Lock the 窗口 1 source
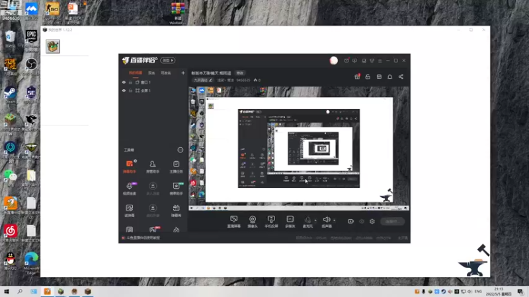This screenshot has width=529, height=297. click(130, 82)
